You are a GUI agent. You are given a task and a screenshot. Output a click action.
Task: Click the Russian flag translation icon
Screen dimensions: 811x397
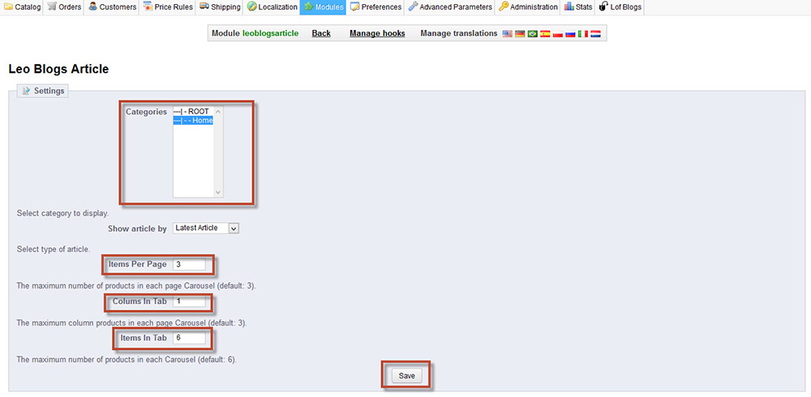point(570,33)
